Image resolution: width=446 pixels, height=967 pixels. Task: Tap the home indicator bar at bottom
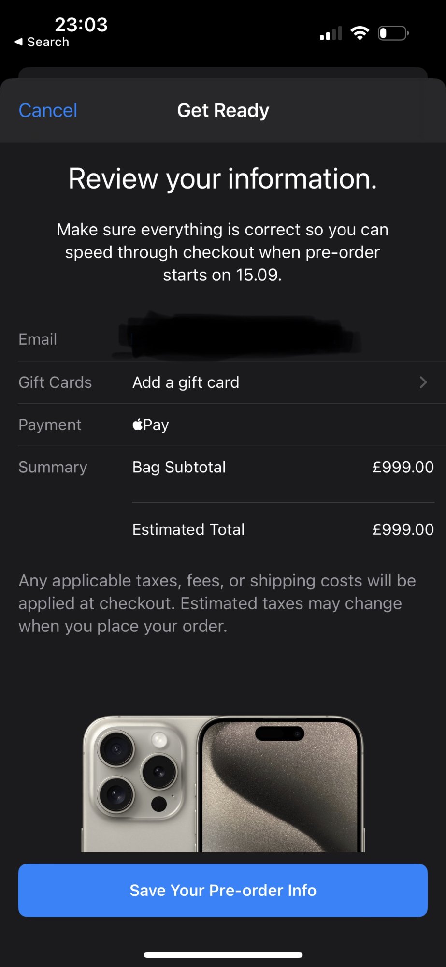pos(223,955)
